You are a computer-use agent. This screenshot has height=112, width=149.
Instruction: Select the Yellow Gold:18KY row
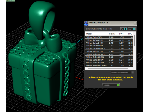coord(109,46)
